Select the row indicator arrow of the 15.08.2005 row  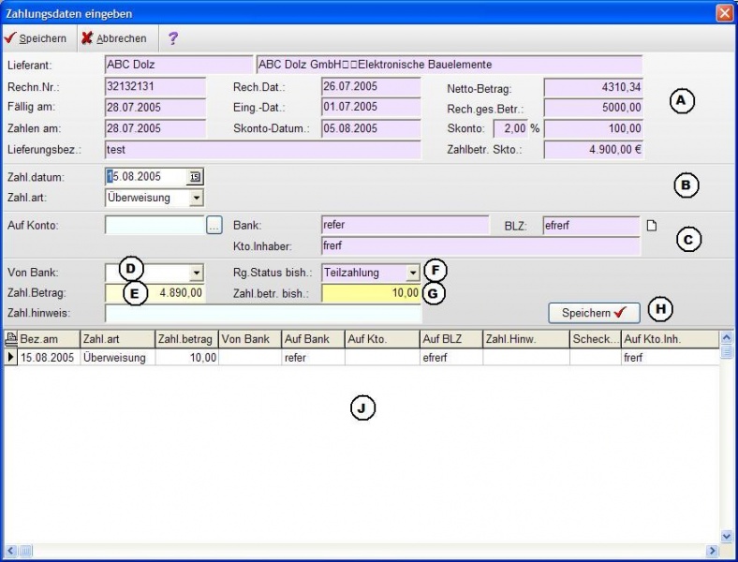coord(11,357)
